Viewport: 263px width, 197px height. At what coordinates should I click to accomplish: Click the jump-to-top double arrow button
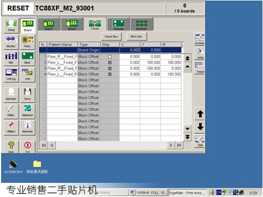tap(188, 58)
